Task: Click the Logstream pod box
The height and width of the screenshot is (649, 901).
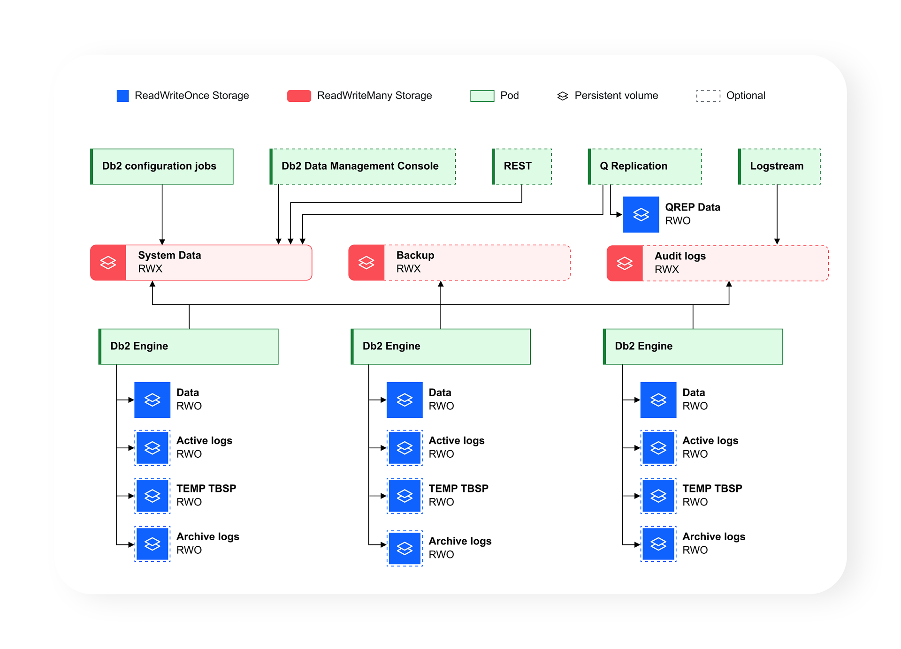Action: coord(779,166)
